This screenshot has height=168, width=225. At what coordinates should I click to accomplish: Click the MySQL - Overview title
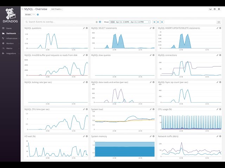click(36, 9)
